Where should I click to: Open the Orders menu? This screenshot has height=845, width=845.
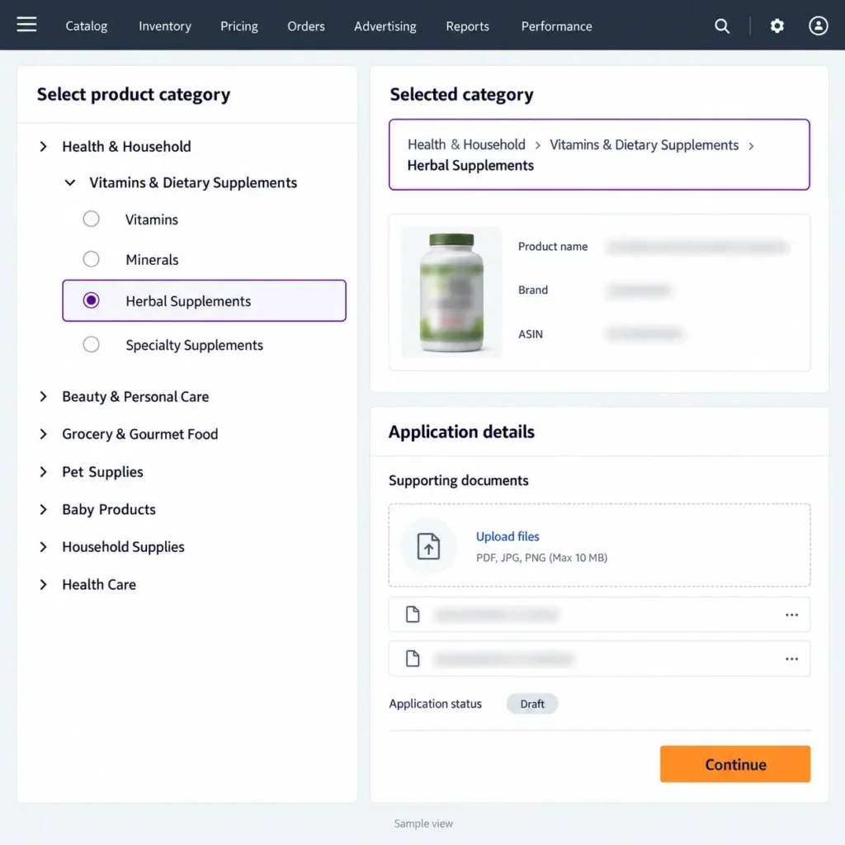click(x=306, y=26)
